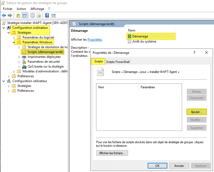This screenshot has width=214, height=172.
Task: Click the Export List toolbar icon
Action: click(39, 15)
